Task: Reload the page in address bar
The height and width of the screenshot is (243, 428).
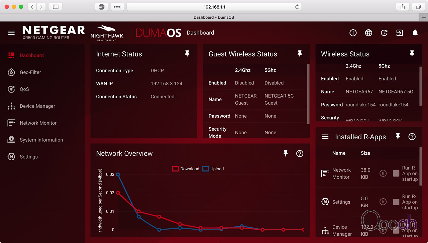Action: point(297,7)
